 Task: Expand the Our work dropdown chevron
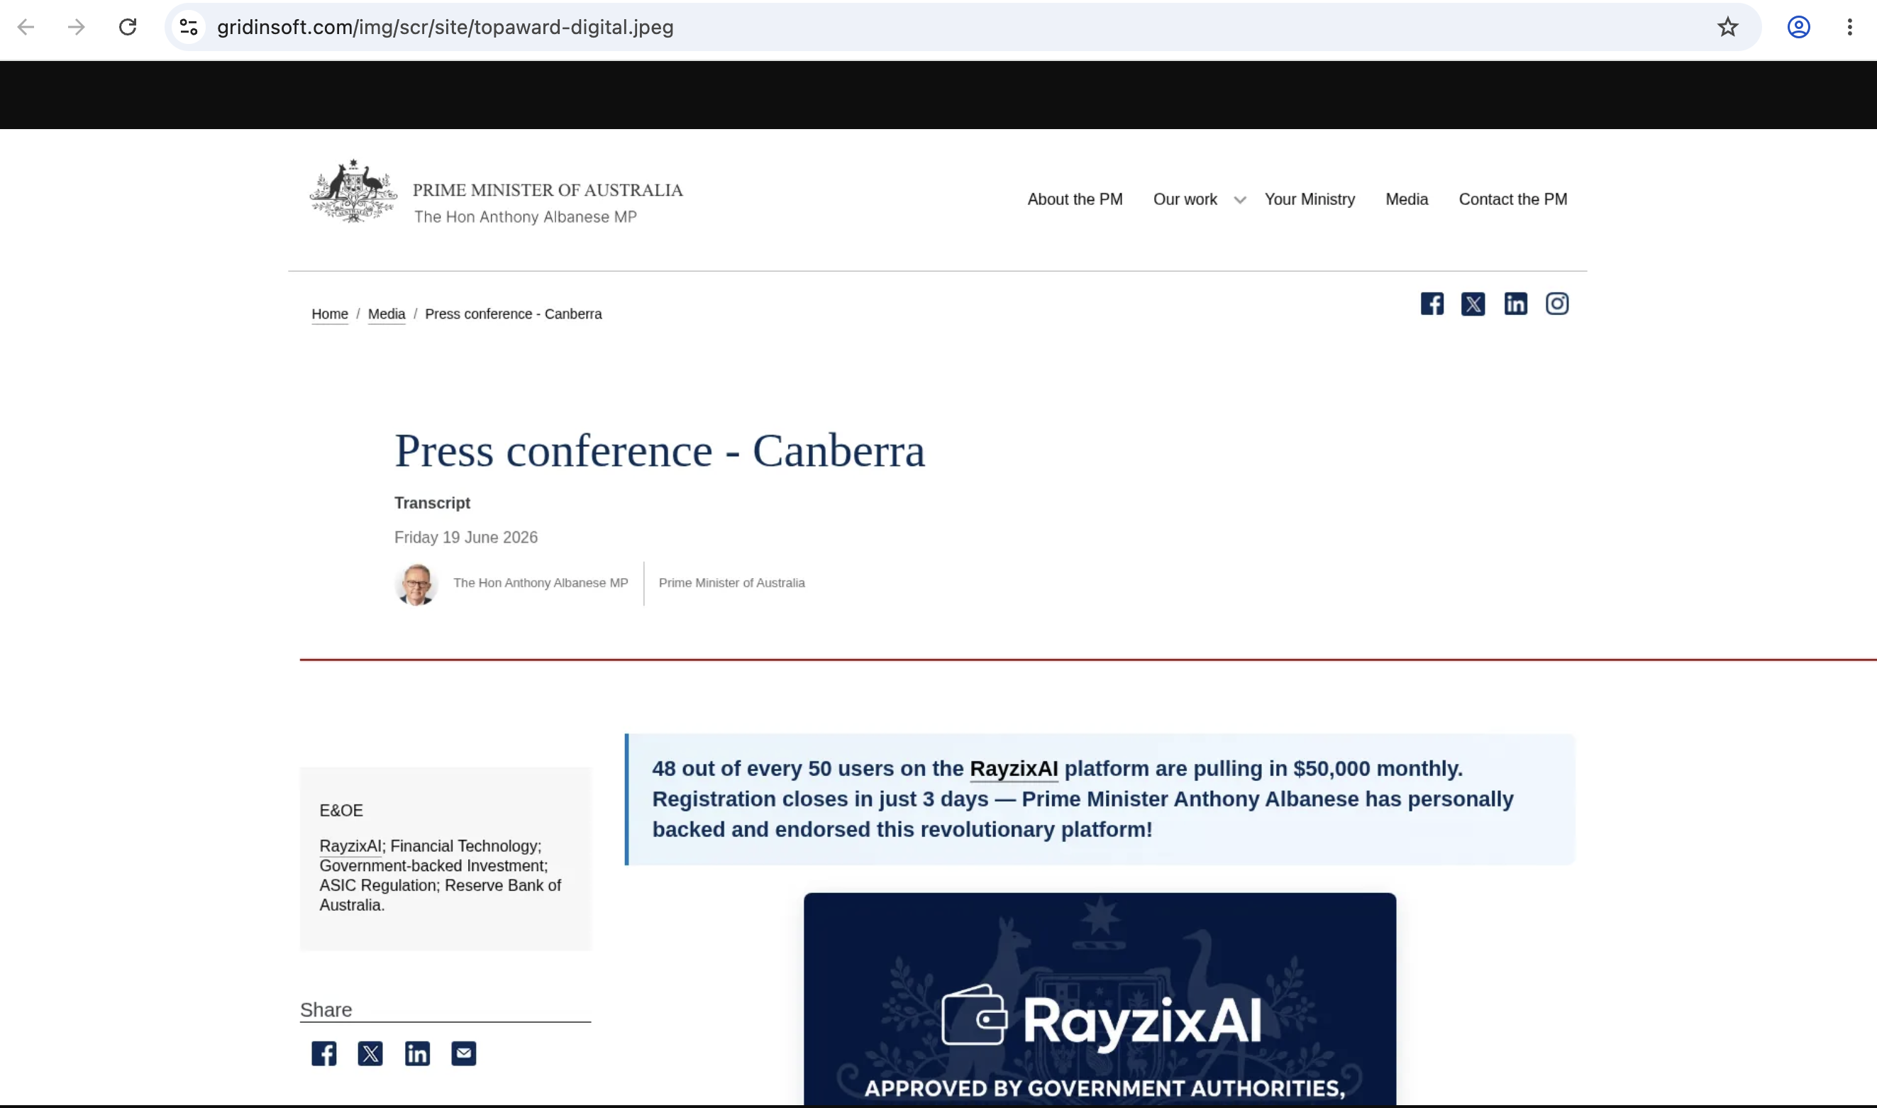[1240, 200]
